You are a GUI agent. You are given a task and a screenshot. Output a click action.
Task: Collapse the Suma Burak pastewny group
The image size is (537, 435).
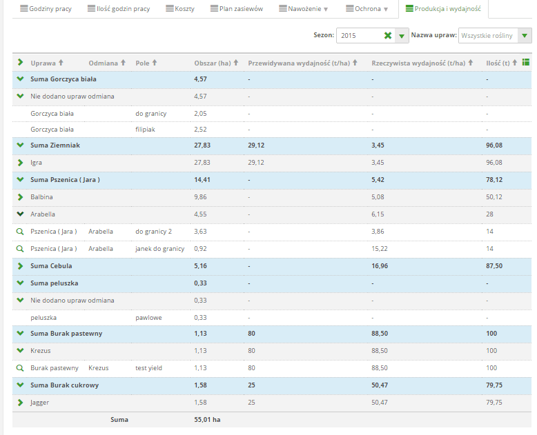tap(20, 334)
